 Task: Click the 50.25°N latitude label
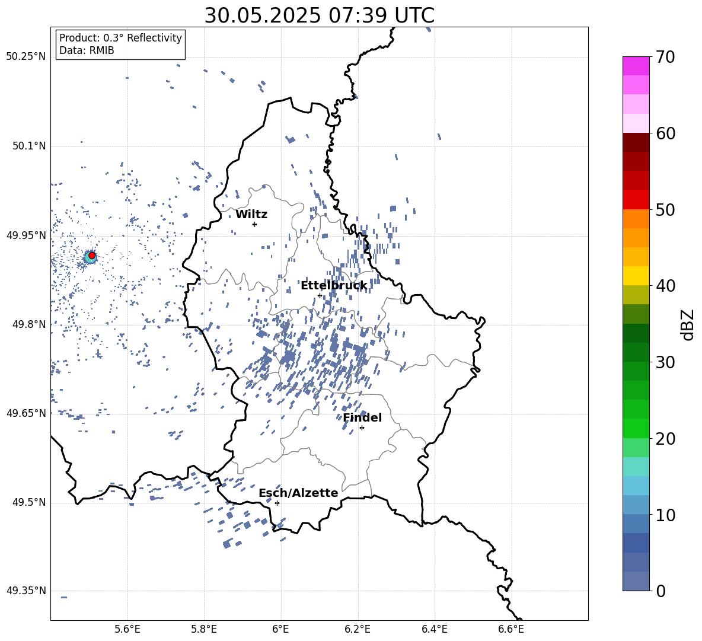click(26, 57)
